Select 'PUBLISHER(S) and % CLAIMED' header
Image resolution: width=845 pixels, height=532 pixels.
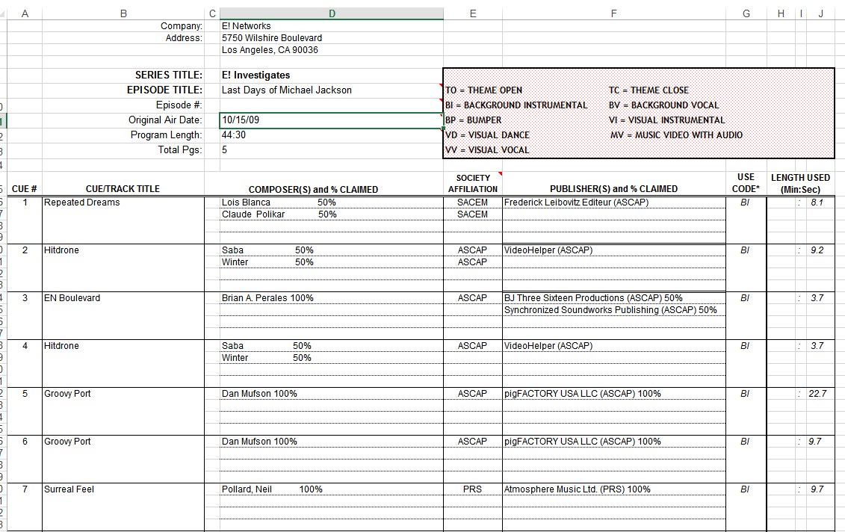(x=614, y=188)
